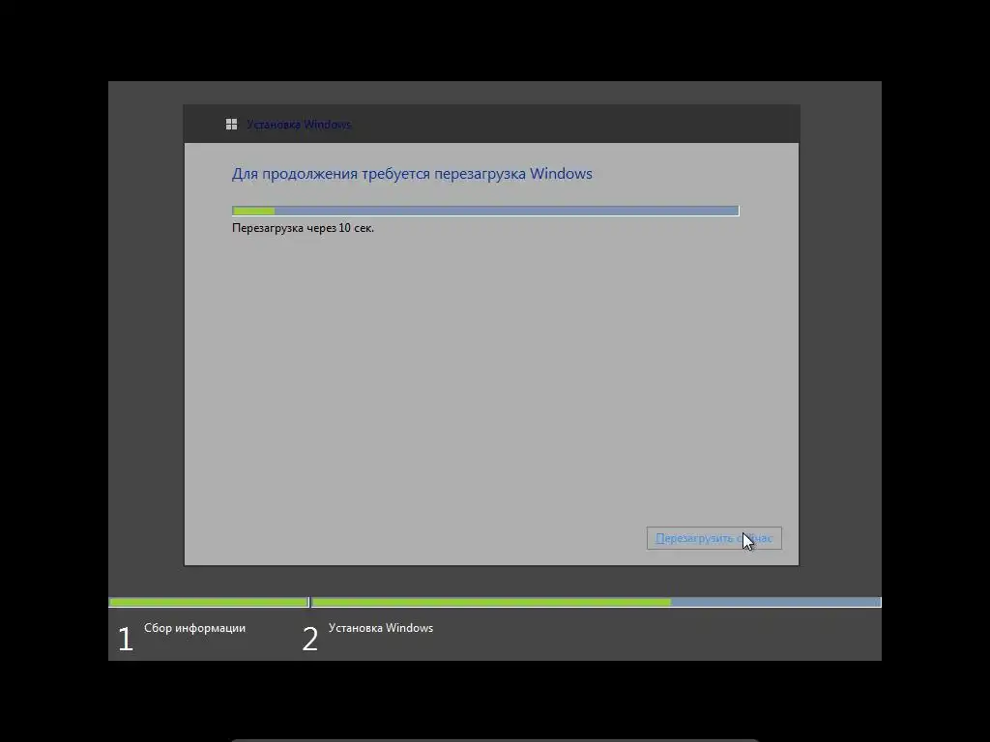Click the step 2 installation progress bar
990x742 pixels.
(596, 603)
